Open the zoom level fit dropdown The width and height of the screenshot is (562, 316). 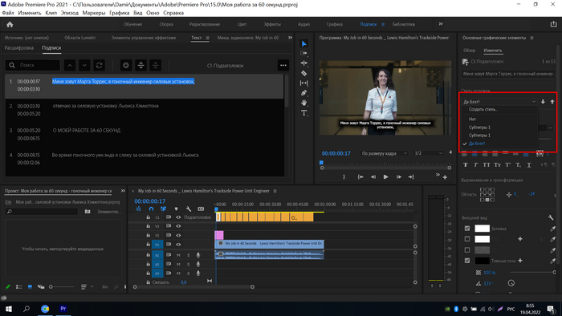point(384,153)
